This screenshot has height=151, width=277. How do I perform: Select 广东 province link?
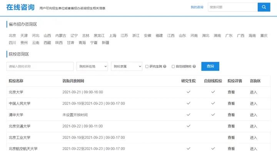coord(229,36)
